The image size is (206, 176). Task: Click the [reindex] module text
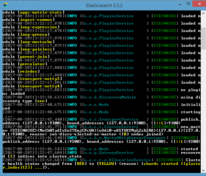click(x=29, y=71)
